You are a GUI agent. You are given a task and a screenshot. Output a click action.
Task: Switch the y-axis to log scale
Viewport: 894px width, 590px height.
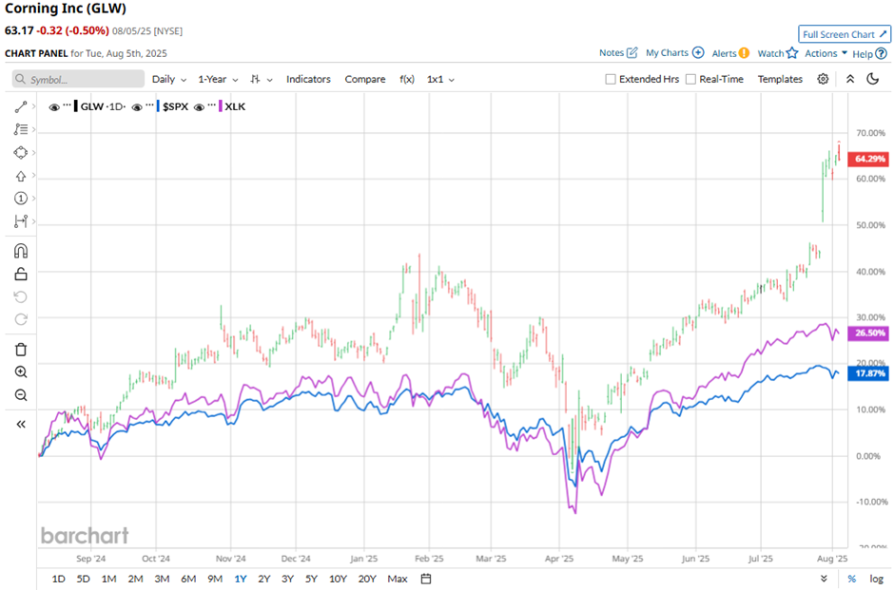coord(876,579)
